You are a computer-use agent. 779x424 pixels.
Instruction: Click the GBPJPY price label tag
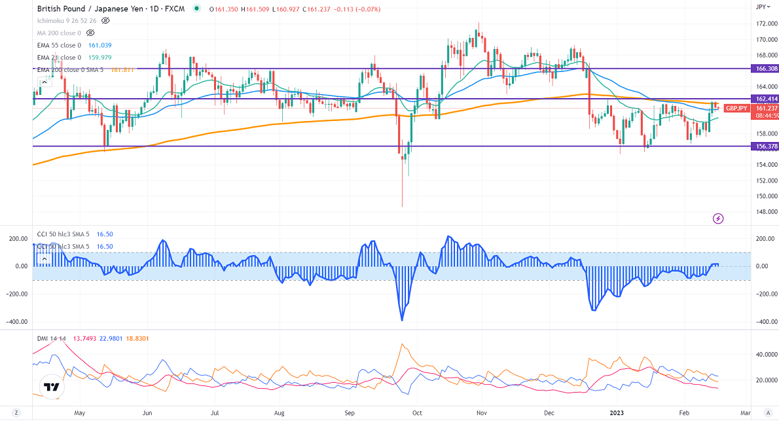coord(736,108)
